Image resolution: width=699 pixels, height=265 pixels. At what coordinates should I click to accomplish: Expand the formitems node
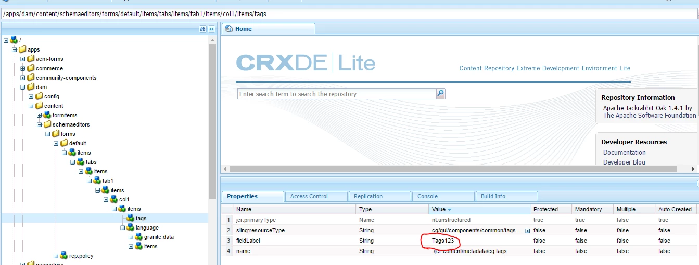click(40, 115)
